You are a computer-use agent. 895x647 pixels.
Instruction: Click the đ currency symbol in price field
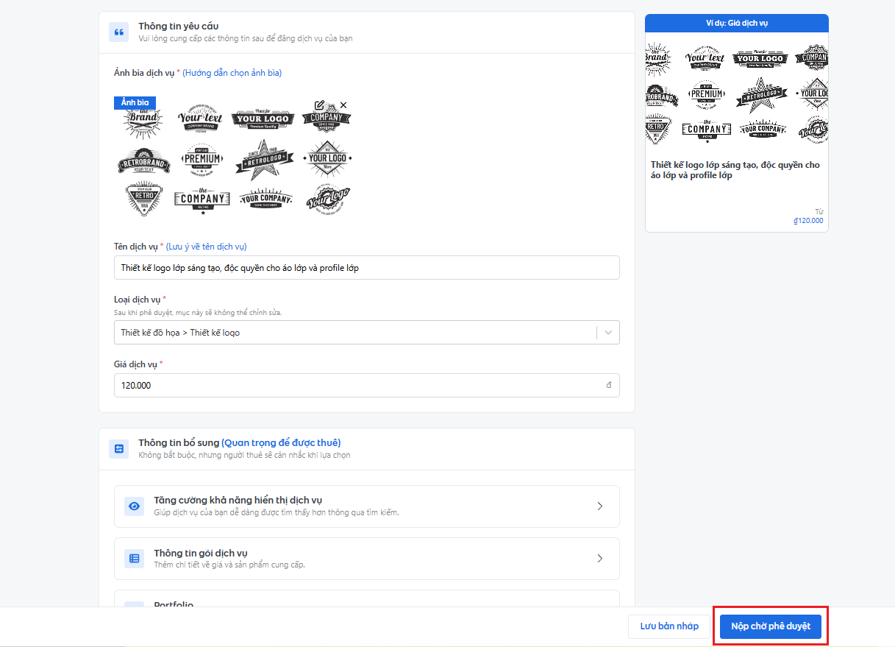(608, 385)
